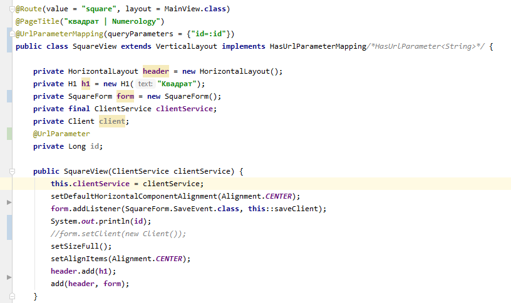Viewport: 511px width, 303px height.
Task: Click the blue change marker beside the SquareForm field
Action: click(x=9, y=96)
